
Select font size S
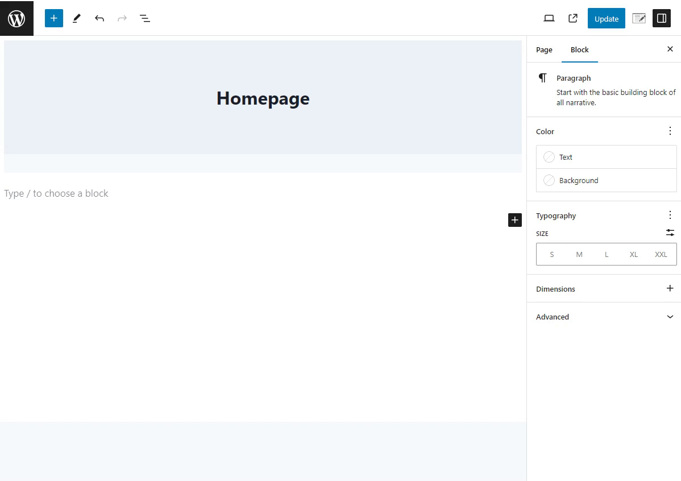click(552, 254)
